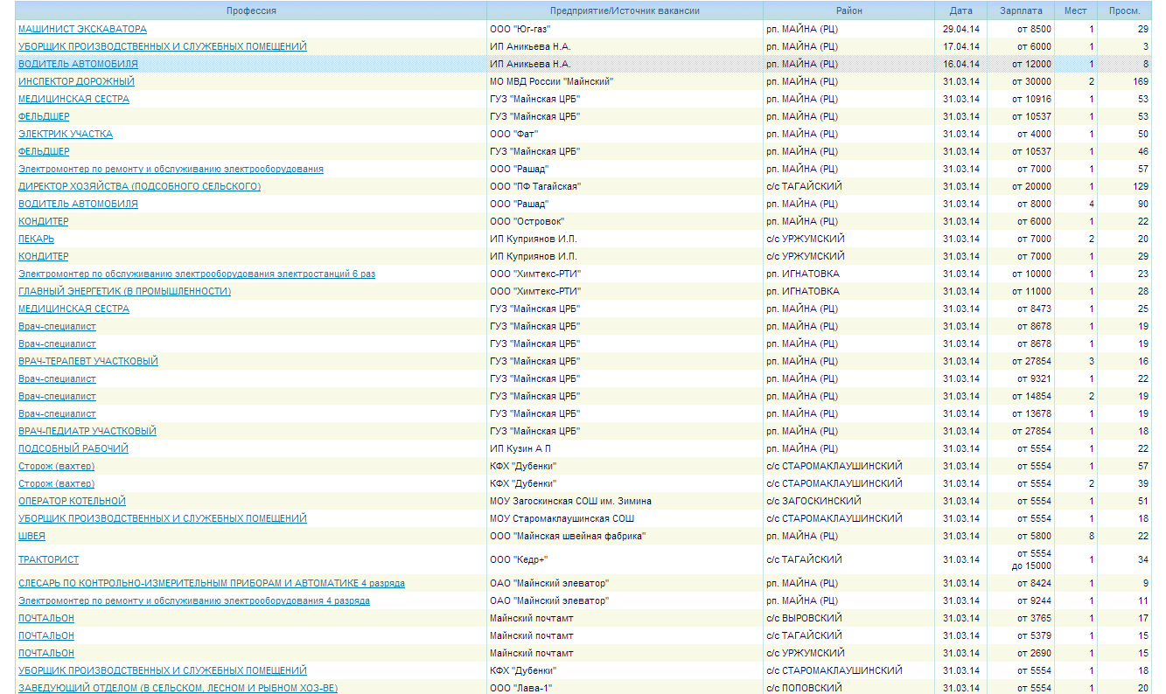Open ФЕЛЬДШЕР vacancy with 46 views
The image size is (1166, 694).
[44, 151]
